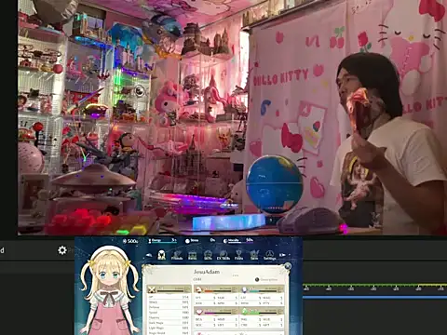Click the small button beside the crystal bar

pyautogui.click(x=280, y=289)
